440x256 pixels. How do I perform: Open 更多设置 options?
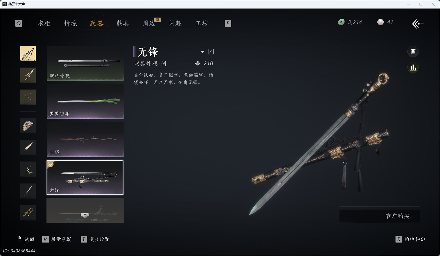coord(95,239)
